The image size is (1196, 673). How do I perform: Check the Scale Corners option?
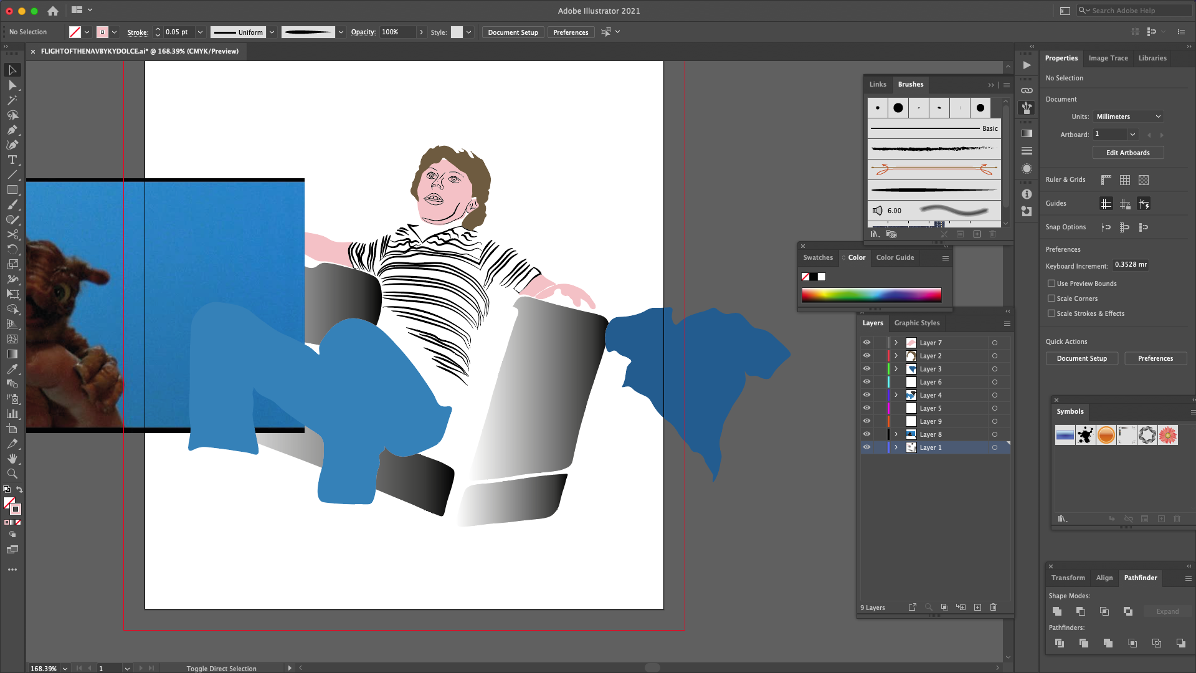pos(1051,298)
